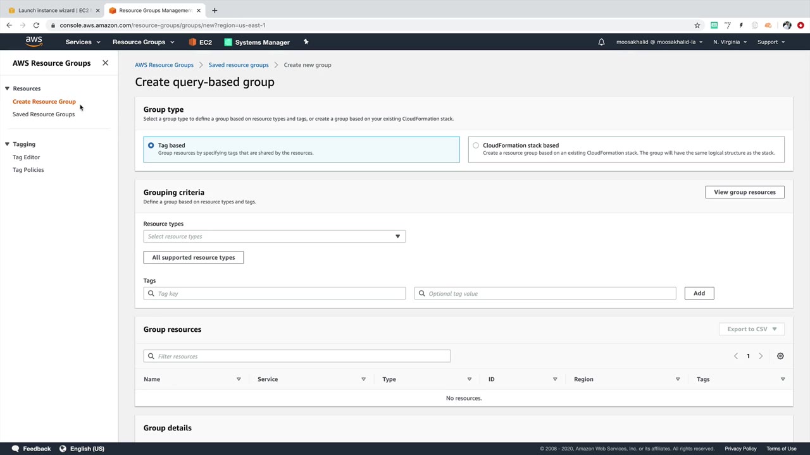This screenshot has width=810, height=455.
Task: Close the Resource Groups Management tab
Action: pyautogui.click(x=199, y=10)
